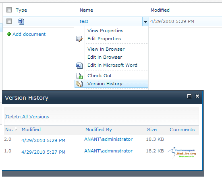This screenshot has height=177, width=222.
Task: Click the green plus Add document icon
Action: click(x=9, y=34)
